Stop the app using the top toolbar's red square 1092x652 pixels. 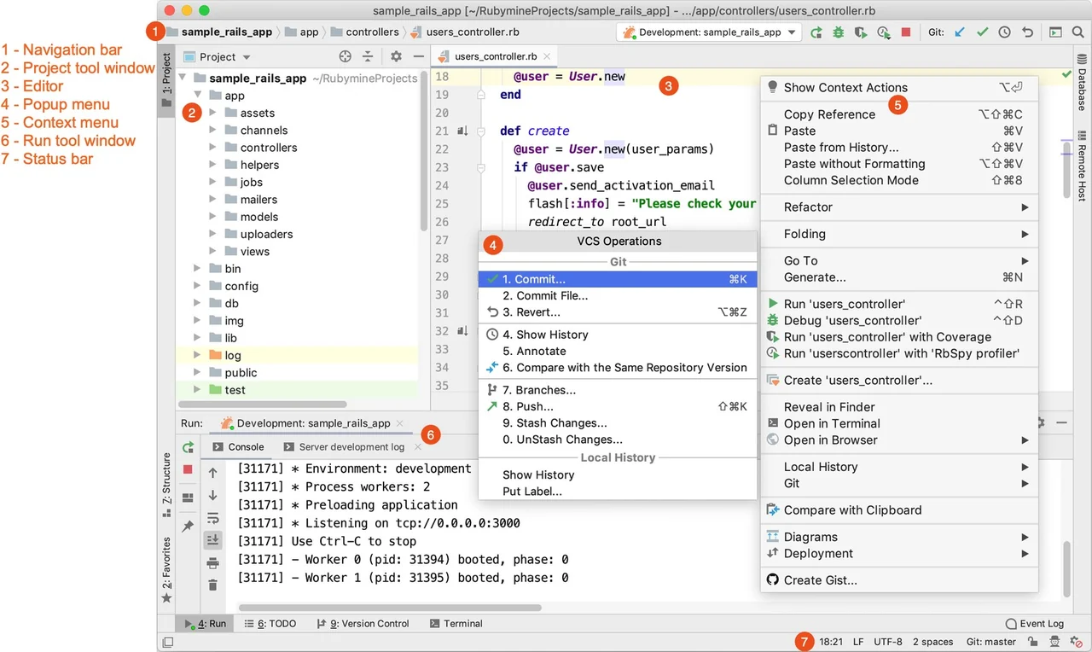pos(906,32)
